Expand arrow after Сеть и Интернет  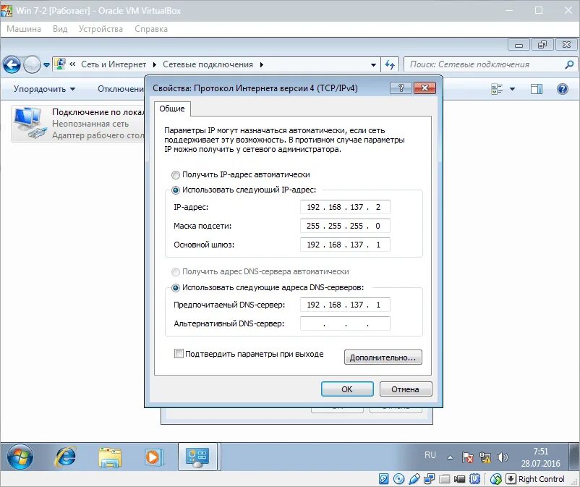tap(155, 64)
